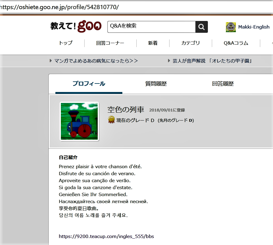Go to 回答コーナー in navigation
This screenshot has width=273, height=245.
pyautogui.click(x=110, y=43)
